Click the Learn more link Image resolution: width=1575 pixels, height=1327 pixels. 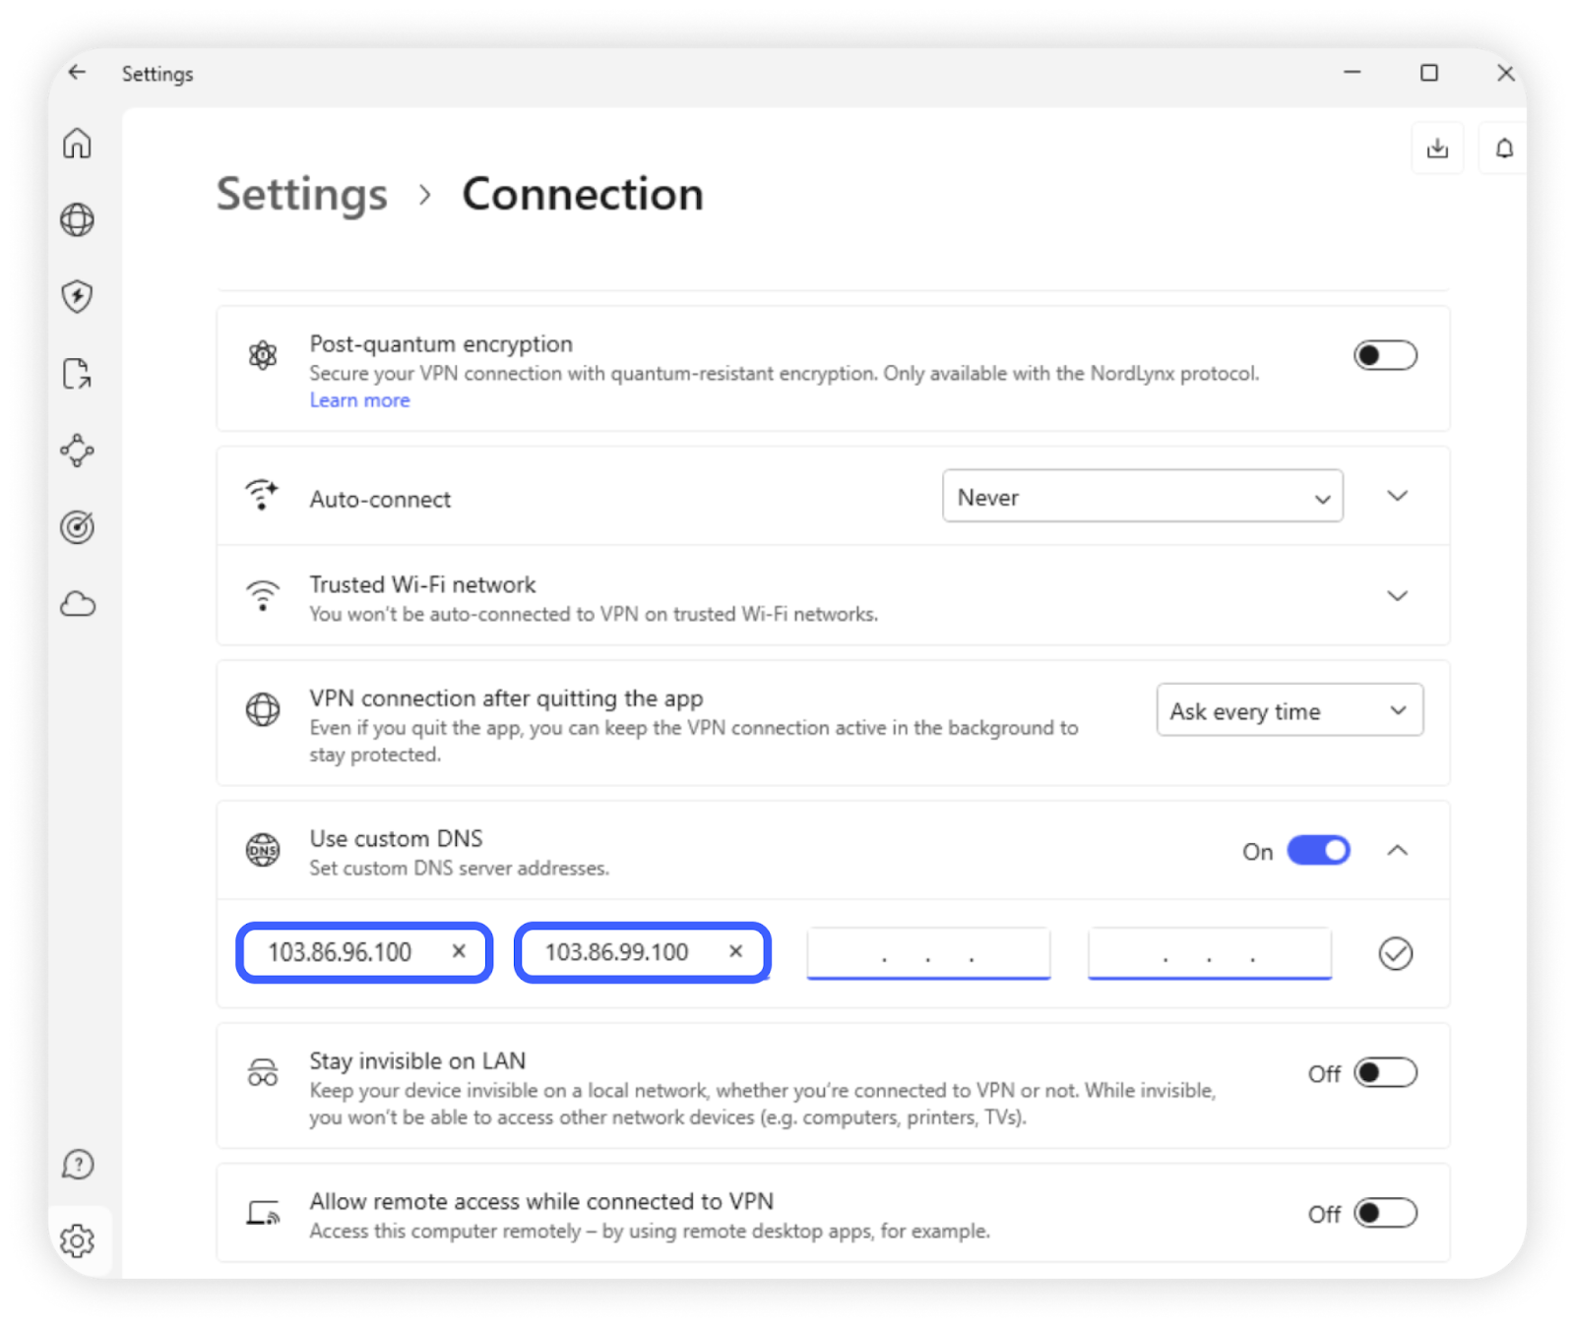click(x=359, y=400)
